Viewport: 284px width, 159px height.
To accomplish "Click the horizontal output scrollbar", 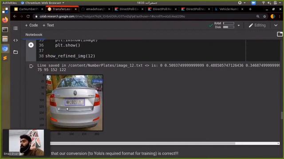I will pos(143,144).
